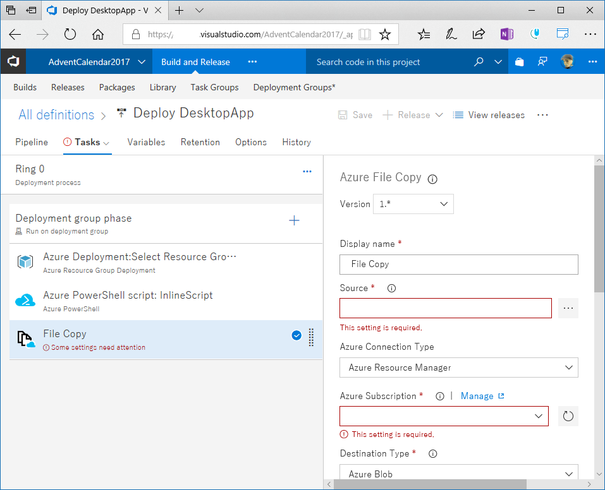Click the set tabs aside icon
Viewport: 605px width, 490px height.
(x=31, y=10)
